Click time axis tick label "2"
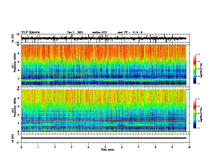This screenshot has height=165, width=213. 55,147
